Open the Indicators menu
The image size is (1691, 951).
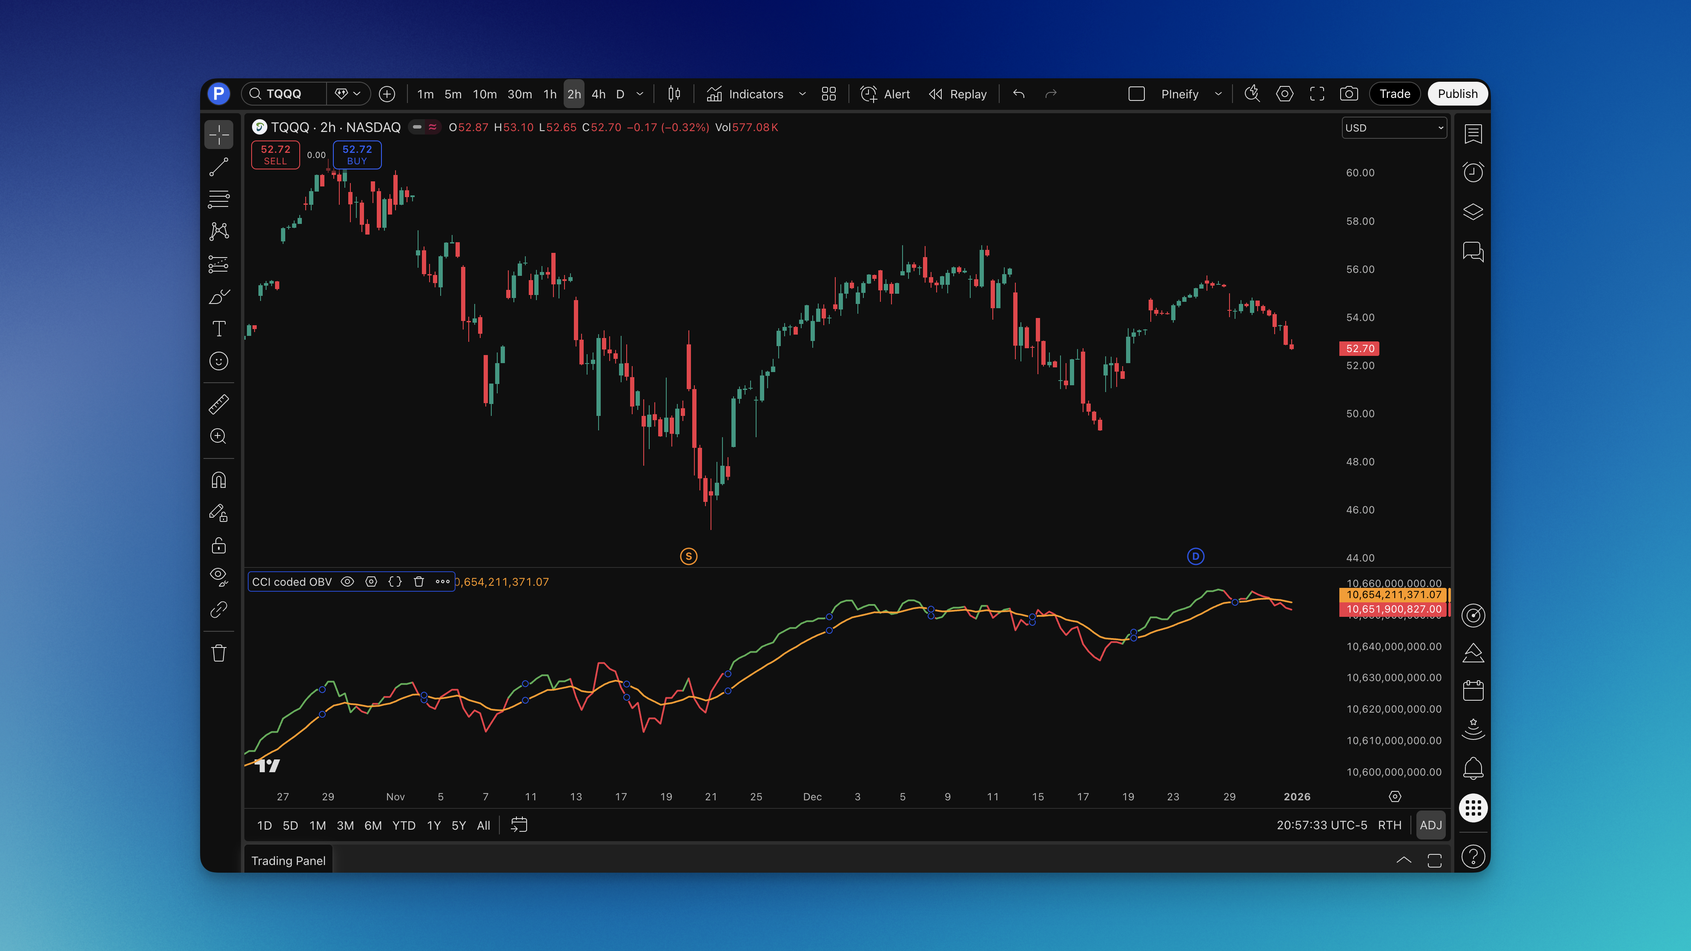(756, 94)
